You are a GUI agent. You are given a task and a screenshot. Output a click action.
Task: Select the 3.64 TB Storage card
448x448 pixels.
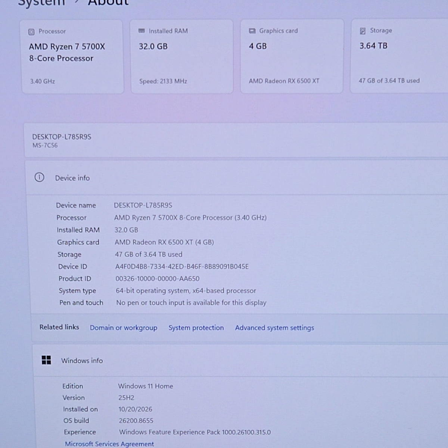(399, 56)
